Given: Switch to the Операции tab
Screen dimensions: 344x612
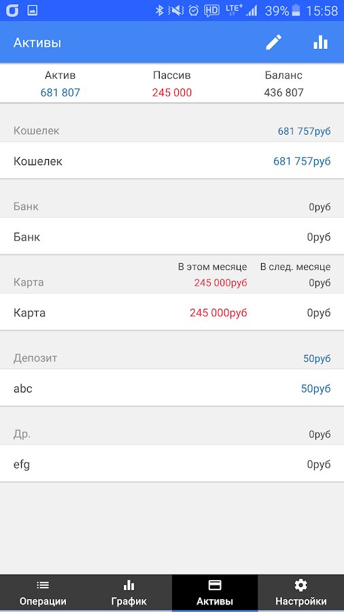Looking at the screenshot, I should [43, 593].
